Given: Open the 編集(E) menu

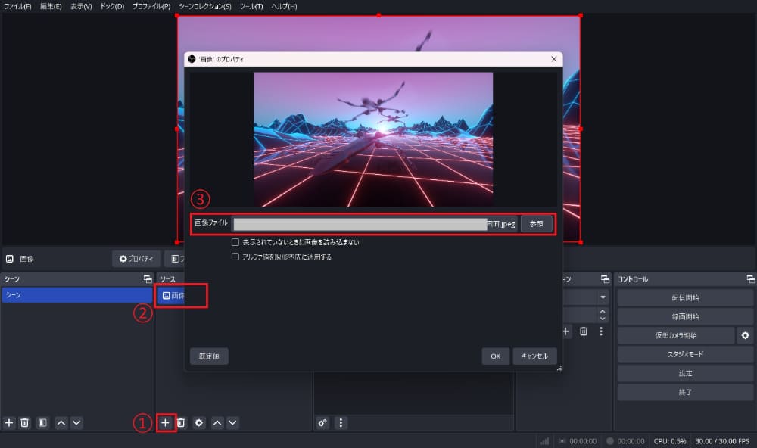Looking at the screenshot, I should [51, 6].
